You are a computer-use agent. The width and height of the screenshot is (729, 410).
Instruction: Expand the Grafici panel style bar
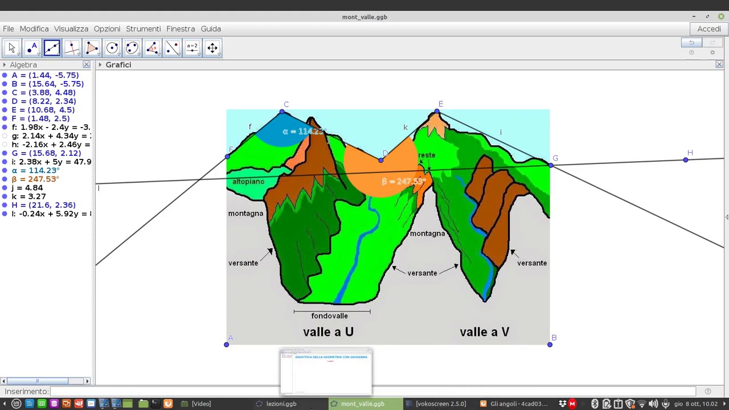coord(100,65)
